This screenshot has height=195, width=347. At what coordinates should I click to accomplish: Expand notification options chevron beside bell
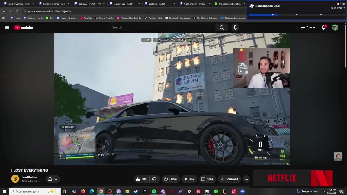[x=56, y=179]
